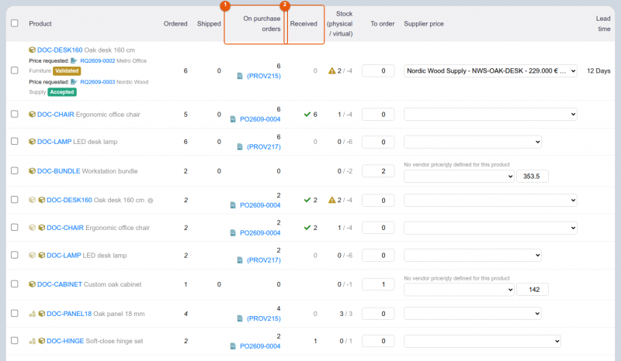Screen dimensions: 621x361
Task: Check the box for DOC-PANEL18 Oak panel
Action: (15, 313)
